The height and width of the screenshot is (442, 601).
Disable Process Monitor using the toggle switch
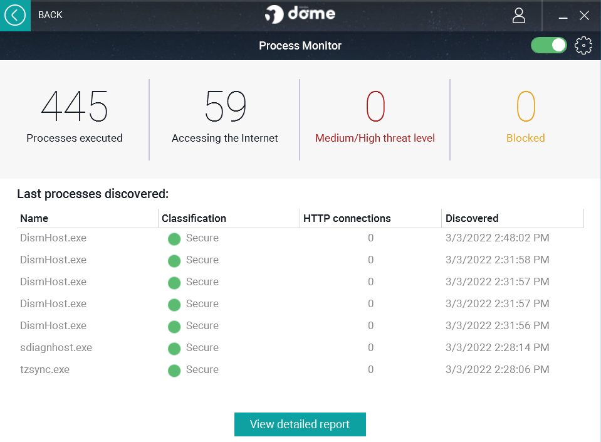tap(548, 45)
